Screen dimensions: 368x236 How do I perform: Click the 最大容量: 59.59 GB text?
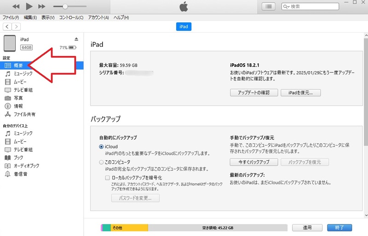(118, 65)
